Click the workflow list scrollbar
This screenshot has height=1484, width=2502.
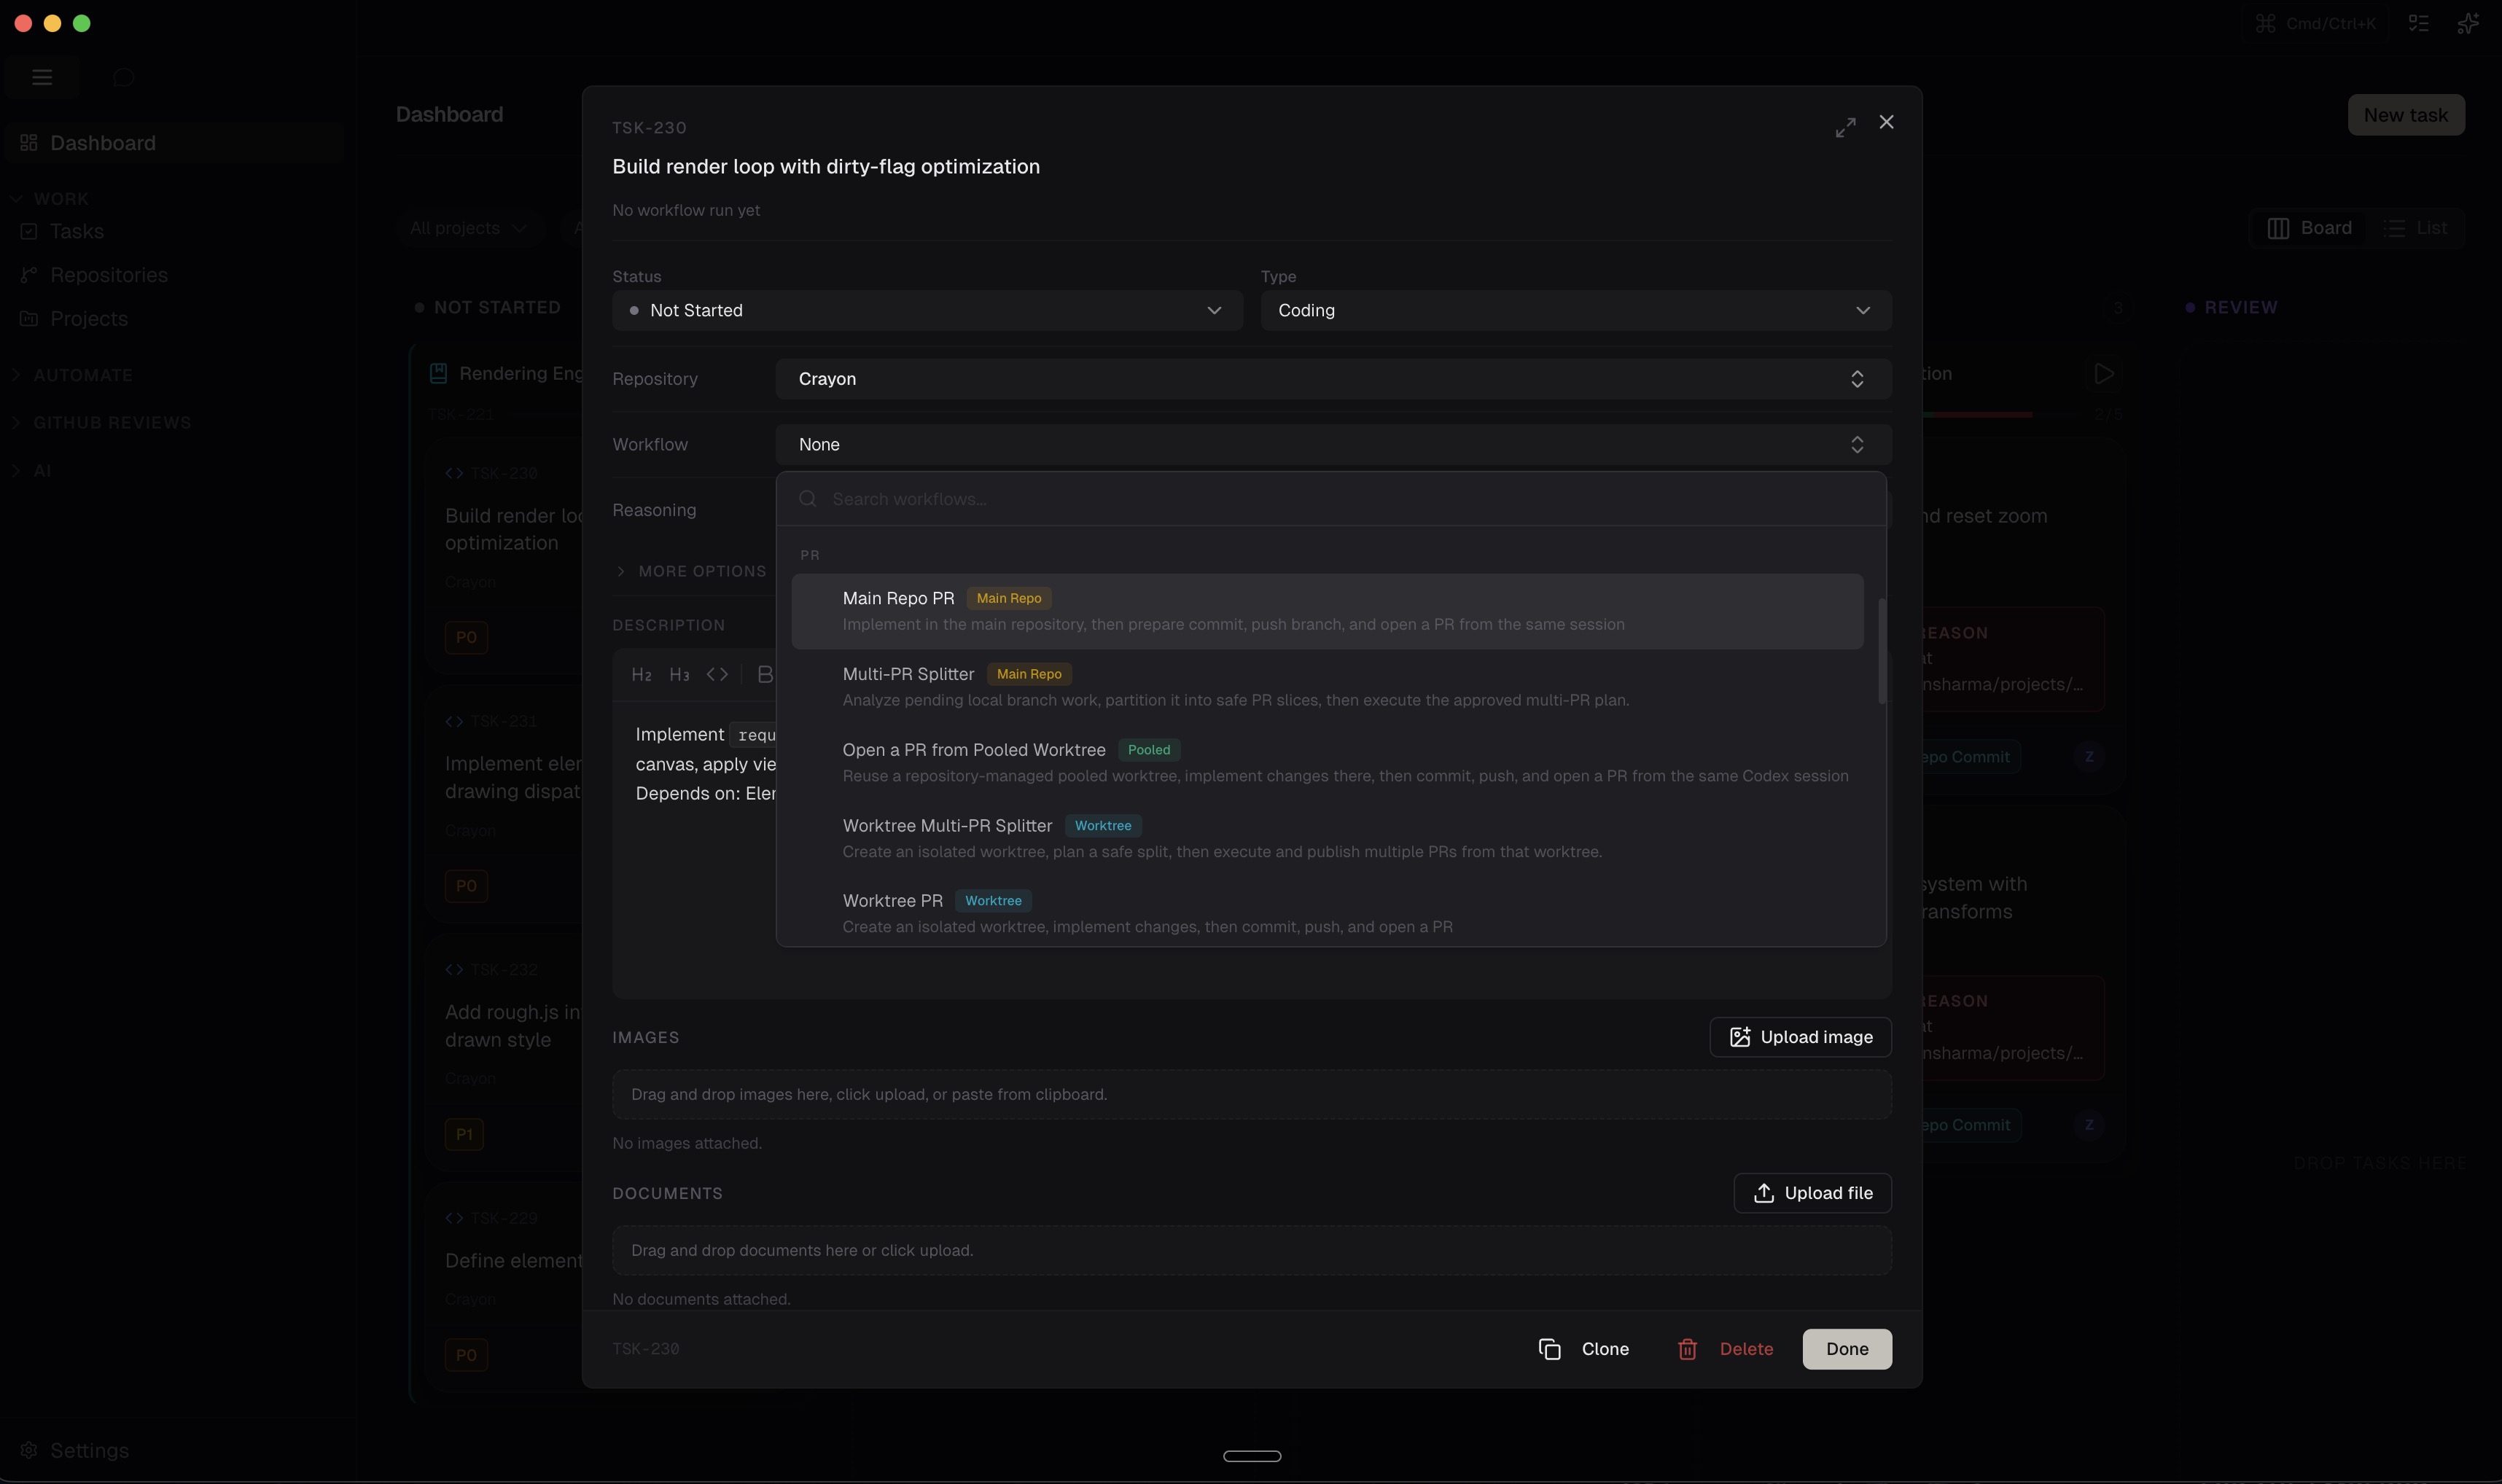pos(1881,651)
